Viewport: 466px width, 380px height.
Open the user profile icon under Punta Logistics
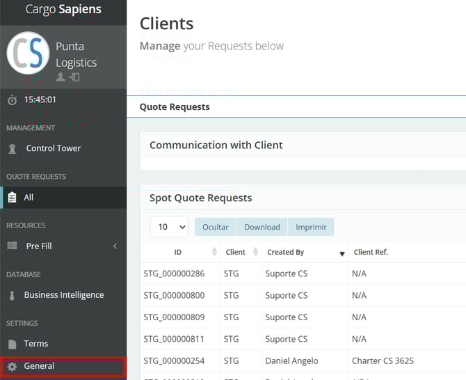point(61,77)
